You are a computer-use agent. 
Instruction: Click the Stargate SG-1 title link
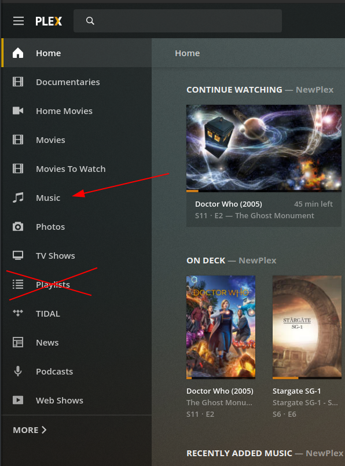[297, 391]
